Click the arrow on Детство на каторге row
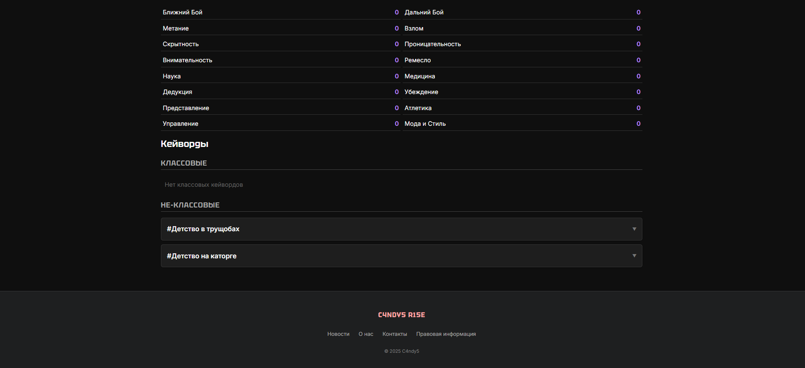The height and width of the screenshot is (368, 805). [x=634, y=256]
